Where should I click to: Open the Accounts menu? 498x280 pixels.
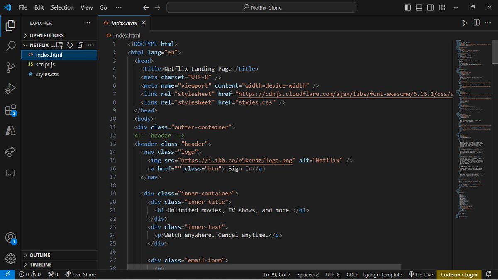[x=10, y=238]
